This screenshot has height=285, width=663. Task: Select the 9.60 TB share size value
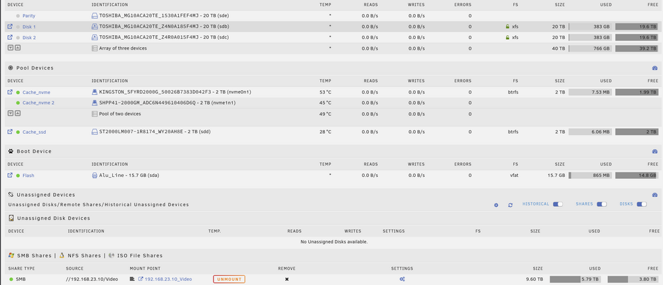[533, 279]
